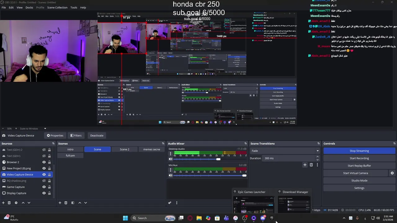Click Start Replay Buffer button
Viewport: 397px width, 223px height.
[359, 166]
